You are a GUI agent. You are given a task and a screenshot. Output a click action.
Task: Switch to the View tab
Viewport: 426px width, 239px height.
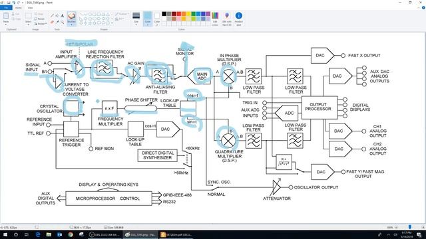coord(30,8)
